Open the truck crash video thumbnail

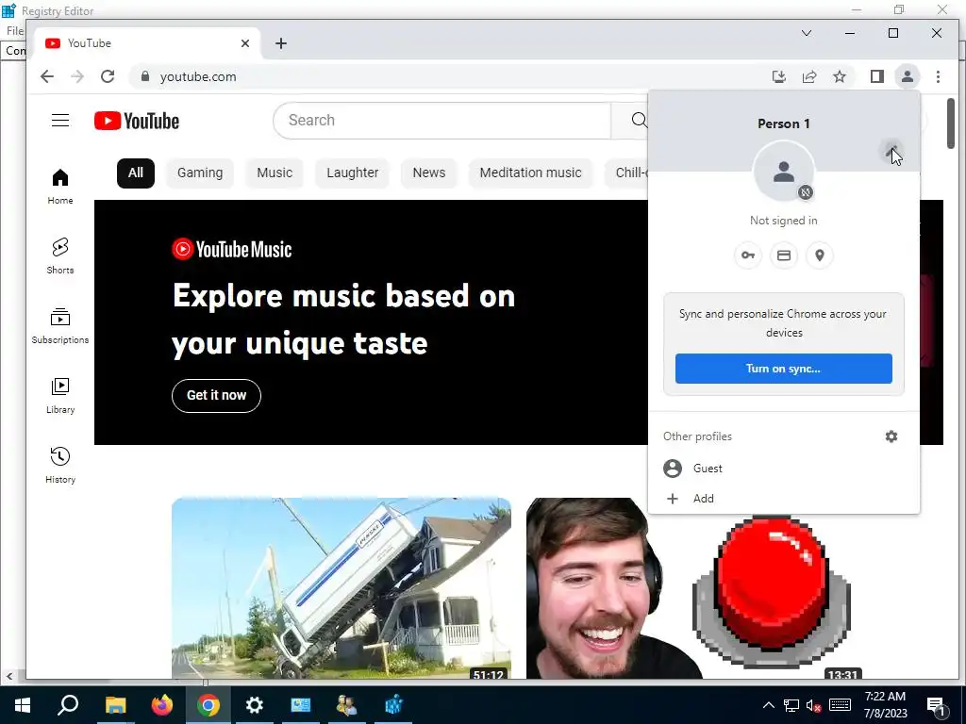341,588
